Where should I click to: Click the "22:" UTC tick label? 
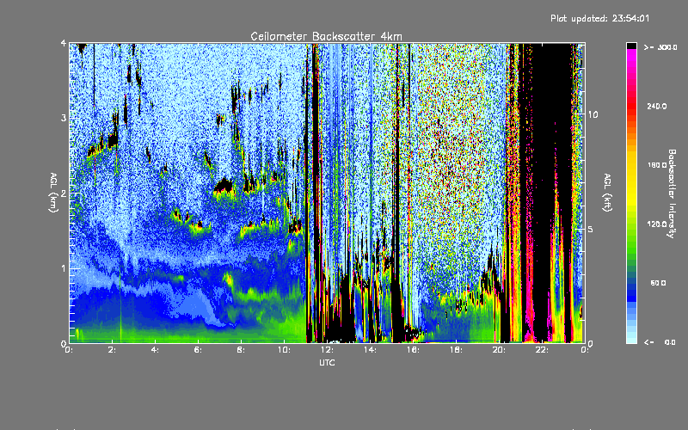(542, 350)
